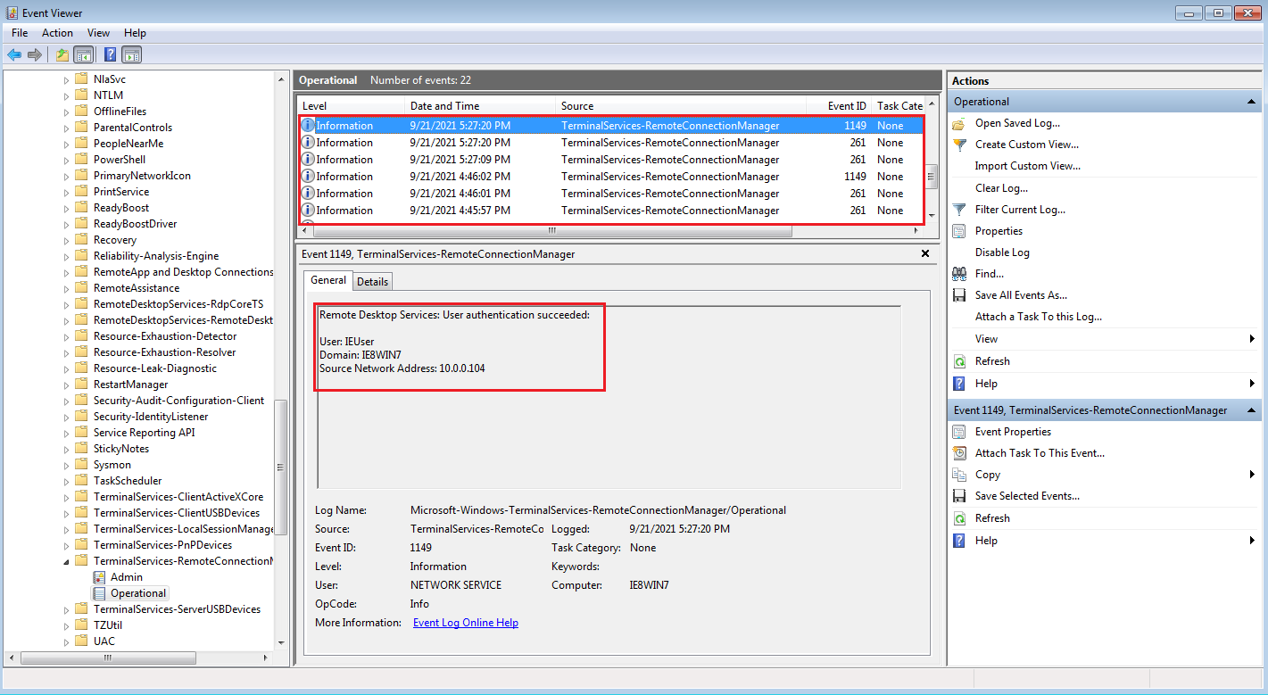Screen dimensions: 1268x695
Task: Select TerminalServices-ServerUSBDevices tree item
Action: pyautogui.click(x=177, y=609)
